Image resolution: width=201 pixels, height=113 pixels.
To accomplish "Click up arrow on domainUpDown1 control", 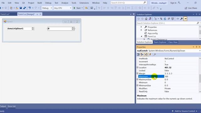I will (x=33, y=28).
